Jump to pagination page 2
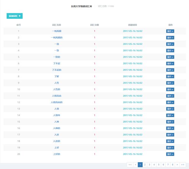The image size is (189, 169). click(x=145, y=165)
